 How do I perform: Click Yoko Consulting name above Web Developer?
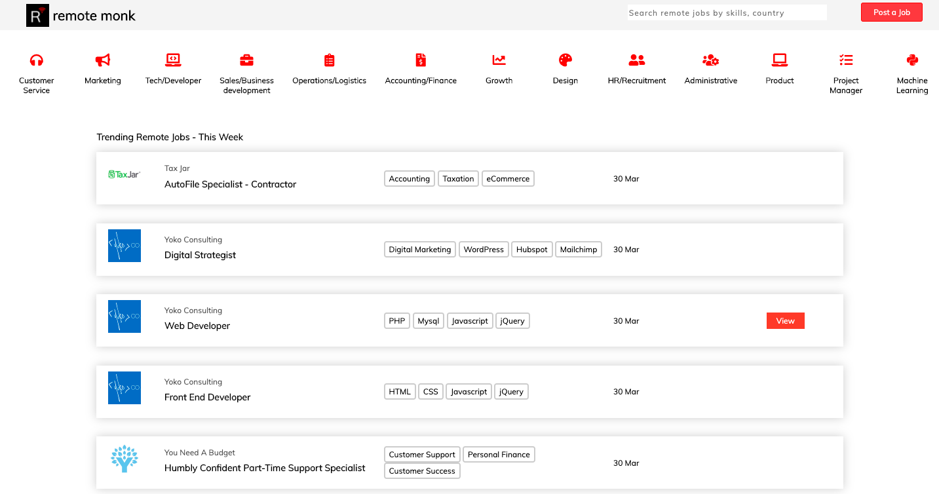(193, 311)
